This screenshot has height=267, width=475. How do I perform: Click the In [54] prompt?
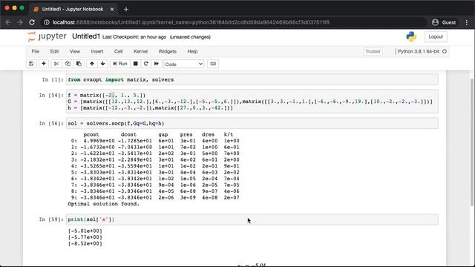pyautogui.click(x=51, y=95)
